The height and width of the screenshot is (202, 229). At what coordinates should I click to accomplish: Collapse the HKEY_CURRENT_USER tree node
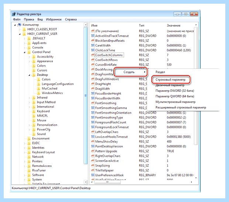click(20, 34)
